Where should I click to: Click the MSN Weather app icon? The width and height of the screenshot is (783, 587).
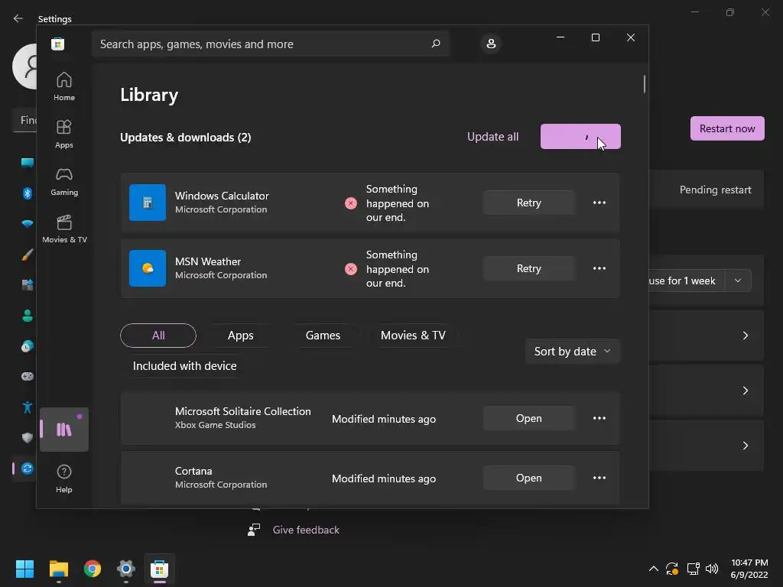(x=148, y=268)
